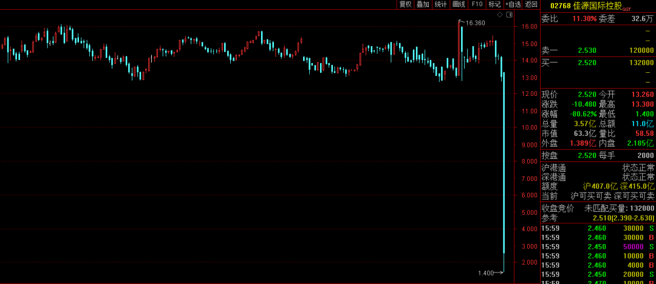The height and width of the screenshot is (284, 656).
Task: Click the 涨幅 value -80.62%
Action: coord(584,113)
